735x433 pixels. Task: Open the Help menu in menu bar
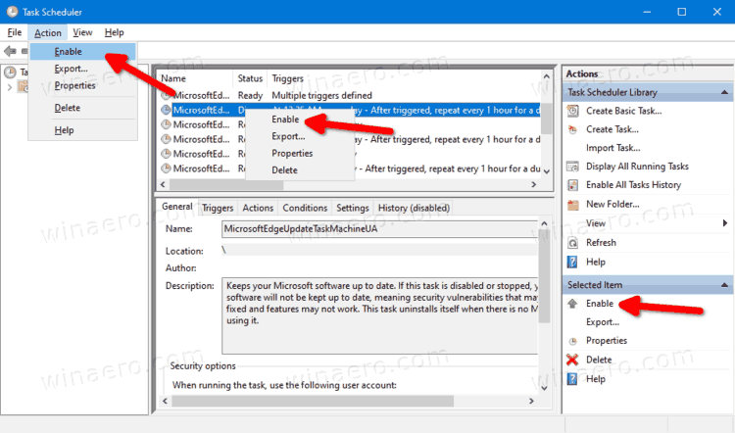(x=115, y=32)
